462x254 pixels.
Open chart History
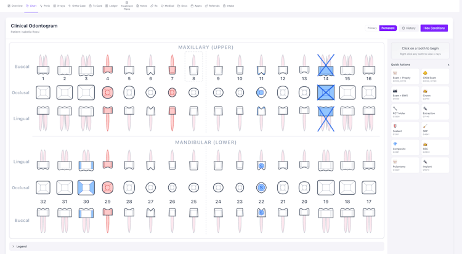[x=408, y=28]
